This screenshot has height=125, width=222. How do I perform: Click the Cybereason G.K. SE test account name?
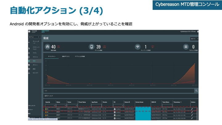click(x=188, y=31)
